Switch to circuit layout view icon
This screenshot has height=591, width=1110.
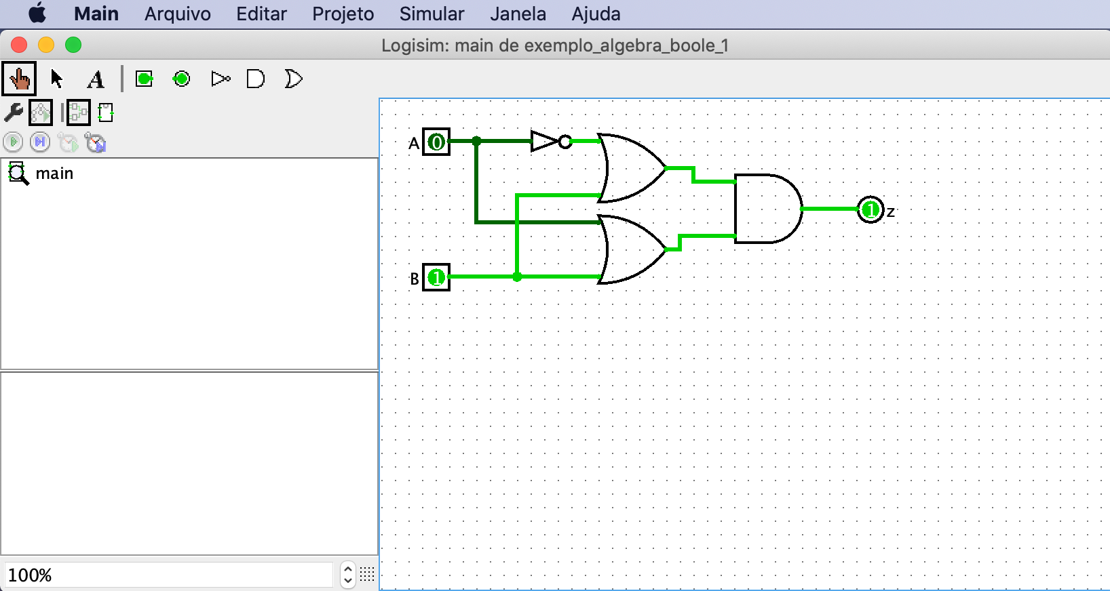pyautogui.click(x=78, y=113)
